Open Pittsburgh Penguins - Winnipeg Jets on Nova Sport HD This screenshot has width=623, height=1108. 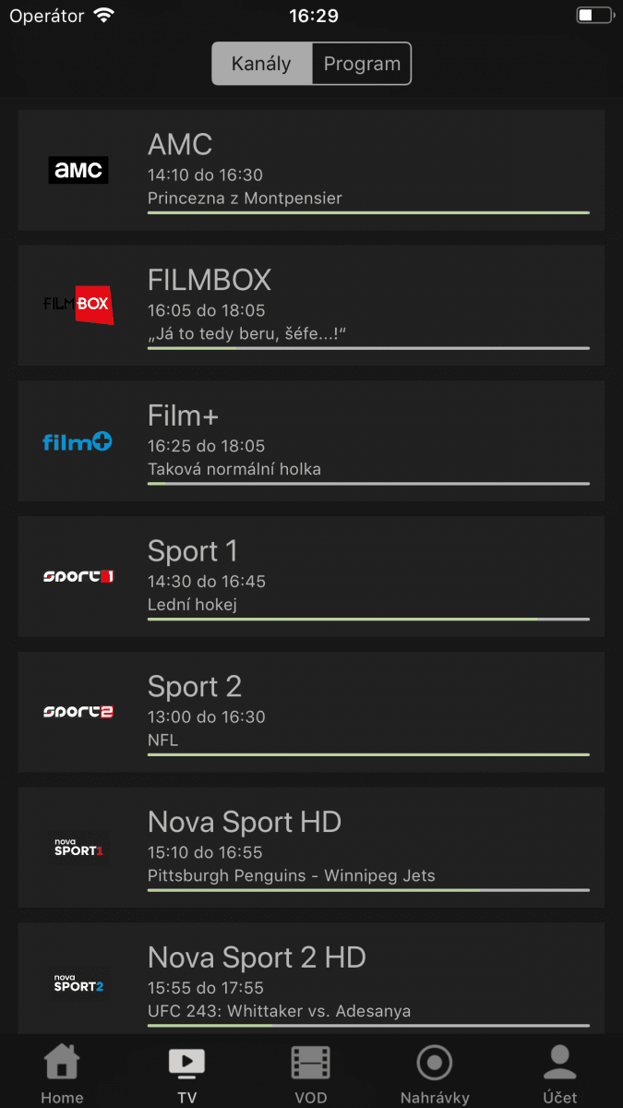point(291,875)
